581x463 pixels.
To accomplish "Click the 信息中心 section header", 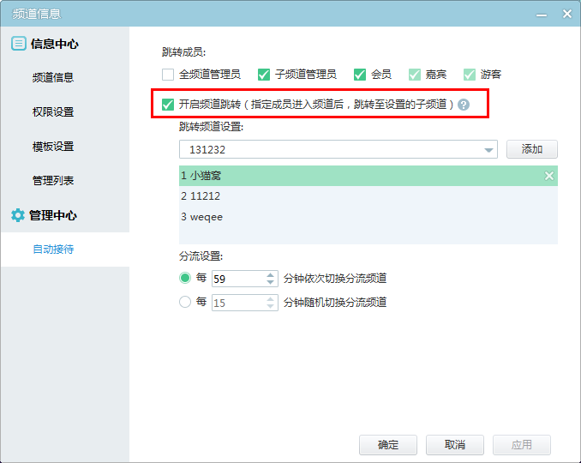I will point(55,44).
